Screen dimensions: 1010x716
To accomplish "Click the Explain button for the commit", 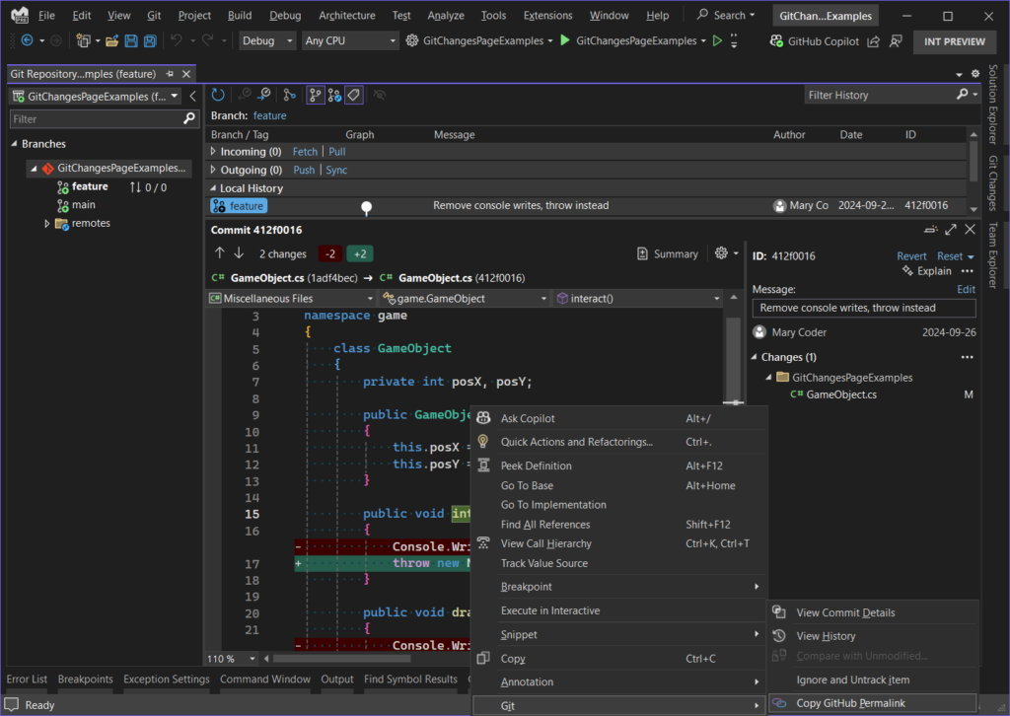I will pos(933,270).
